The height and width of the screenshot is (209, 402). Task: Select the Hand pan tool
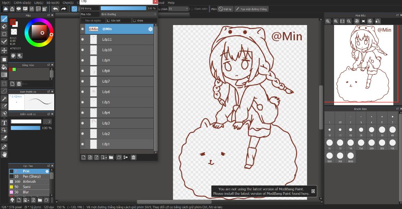pos(4,154)
